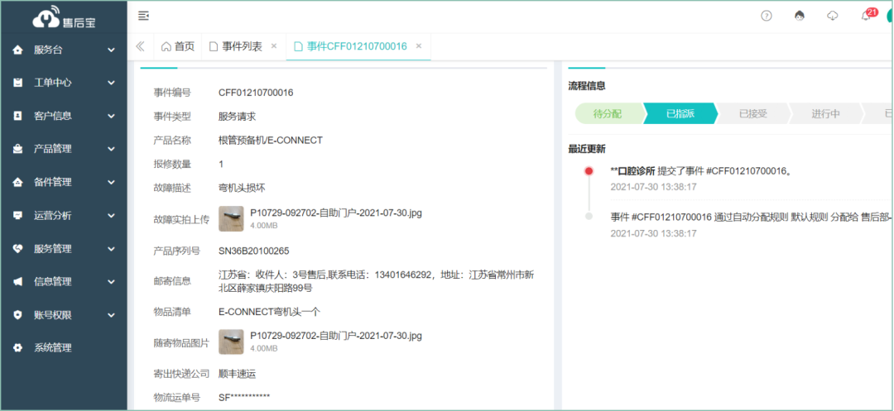The height and width of the screenshot is (411, 894).
Task: Click the 服务管理 heart icon
Action: point(17,249)
